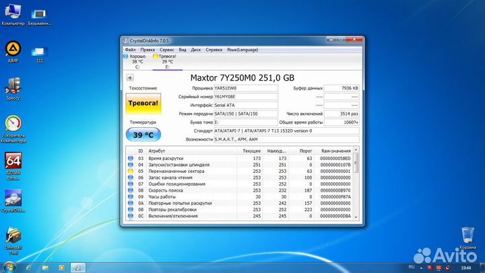Click the SMART list scrollbar thumb

[356, 163]
